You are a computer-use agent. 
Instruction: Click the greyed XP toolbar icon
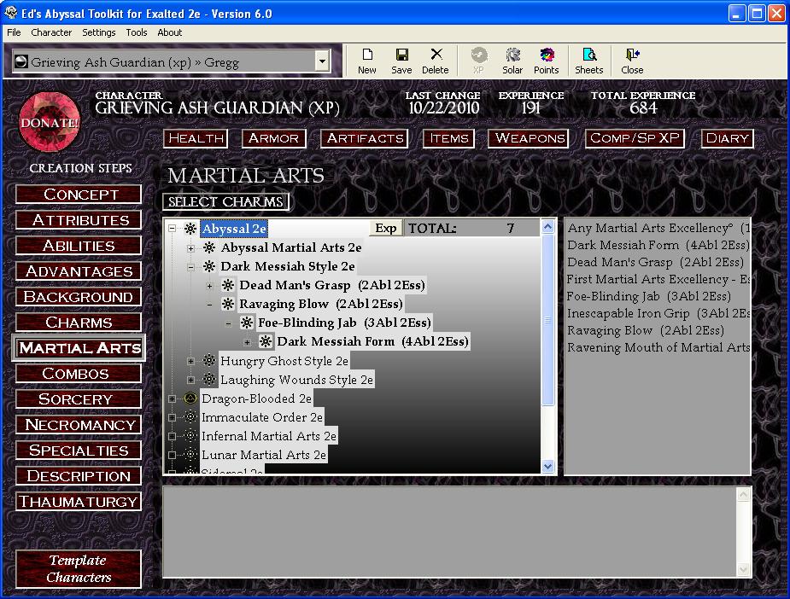pyautogui.click(x=478, y=55)
